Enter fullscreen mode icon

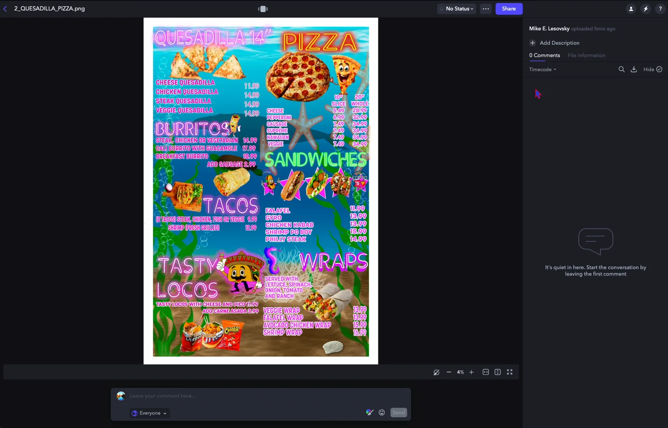pyautogui.click(x=510, y=372)
